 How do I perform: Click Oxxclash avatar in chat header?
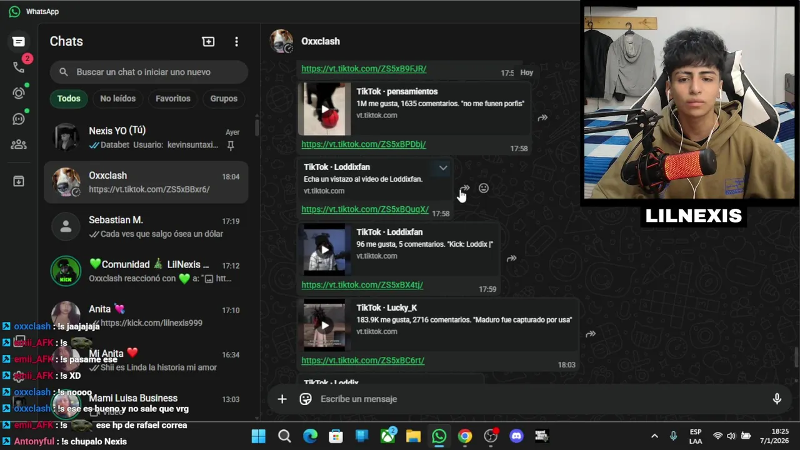[281, 41]
